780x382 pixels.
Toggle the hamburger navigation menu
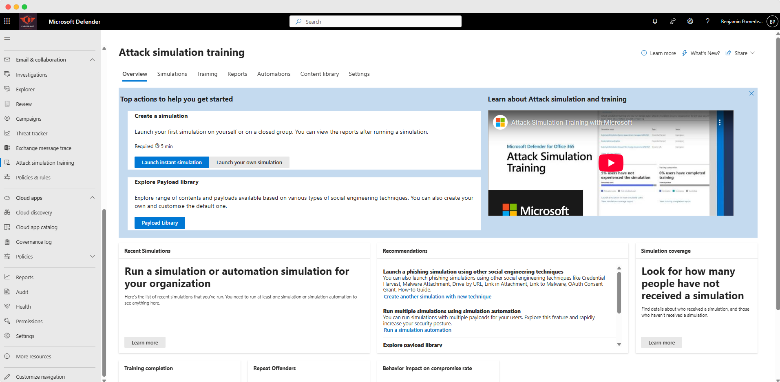[7, 38]
